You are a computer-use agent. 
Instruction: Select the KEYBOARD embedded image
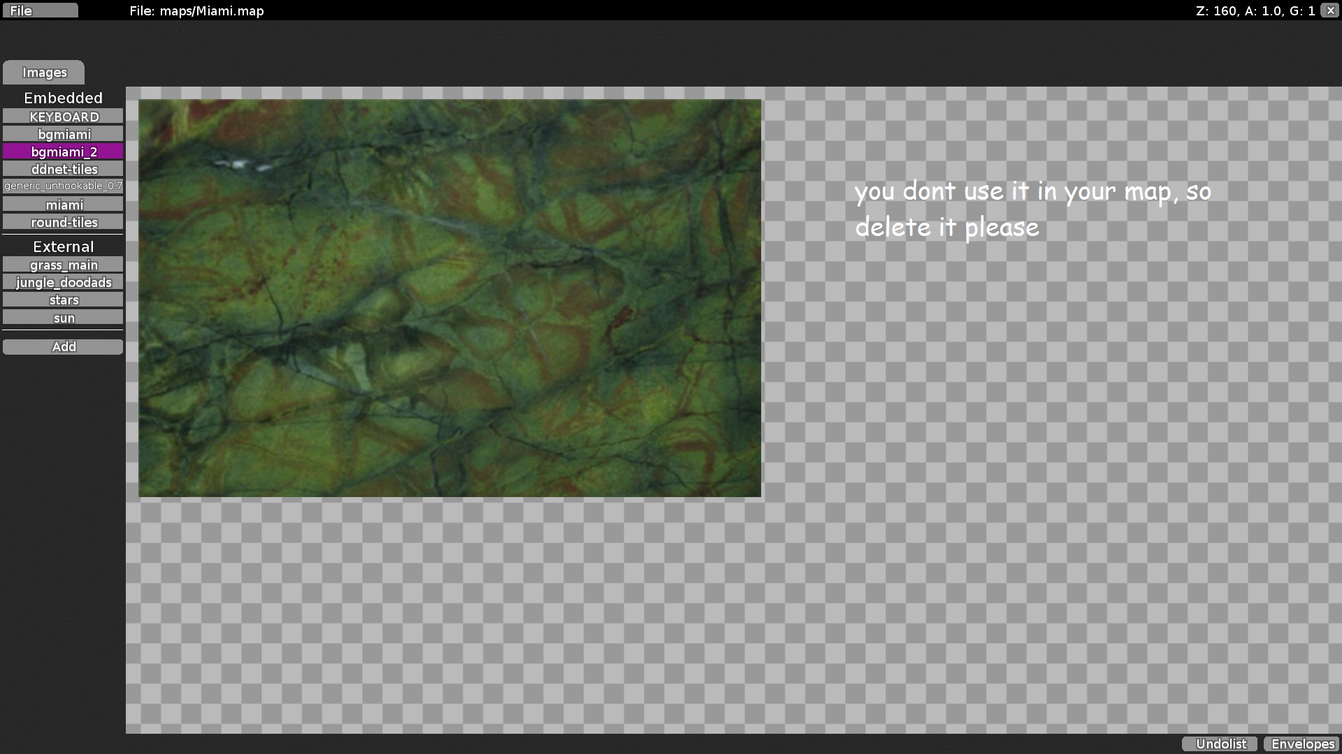click(63, 117)
